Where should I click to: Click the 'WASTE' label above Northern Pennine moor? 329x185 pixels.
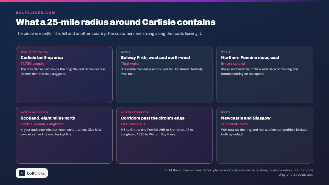pos(226,52)
